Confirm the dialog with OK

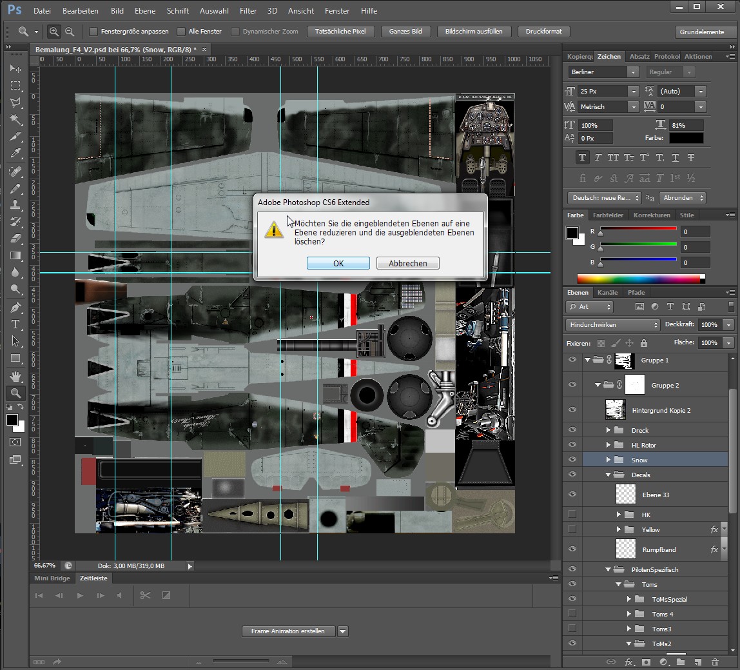point(338,263)
